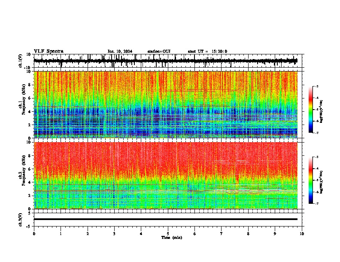This screenshot has width=340, height=262.
Task: Select the ch.2 "Frequency (kHz)" axis label
Action: tap(24, 170)
